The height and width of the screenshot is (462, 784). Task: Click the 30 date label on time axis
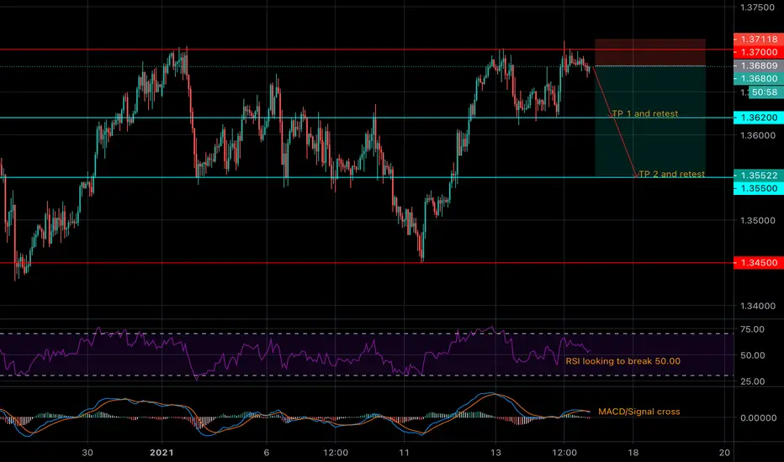(x=87, y=453)
